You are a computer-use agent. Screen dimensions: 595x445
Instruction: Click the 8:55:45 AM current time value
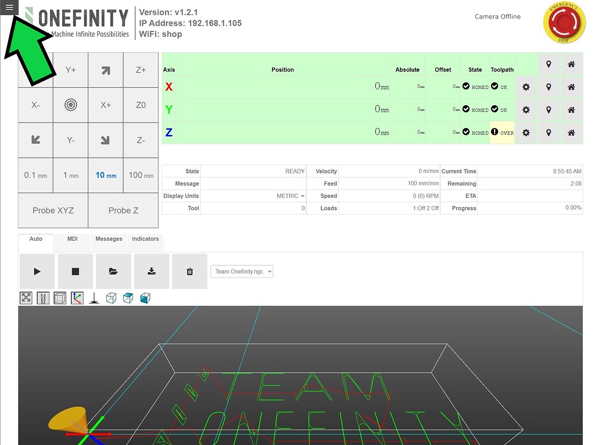point(567,172)
